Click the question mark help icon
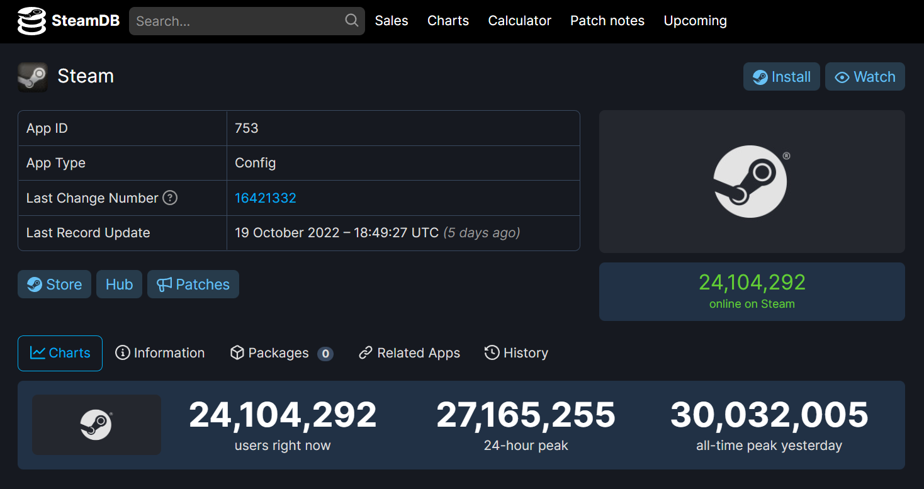Screen dimensions: 924x489 click(170, 198)
